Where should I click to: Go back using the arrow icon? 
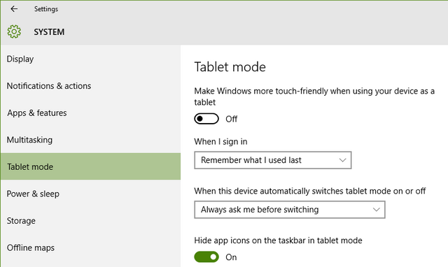14,9
